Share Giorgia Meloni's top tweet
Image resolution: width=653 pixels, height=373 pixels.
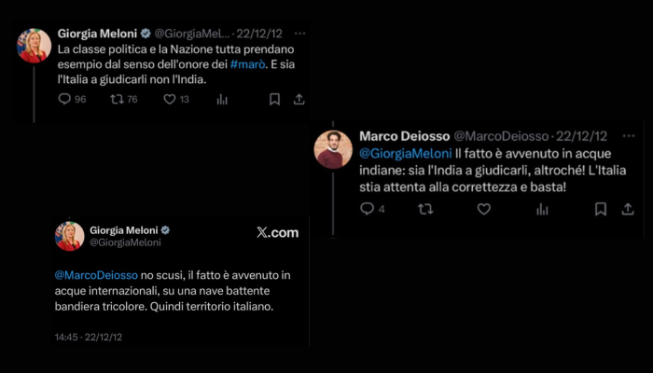[299, 99]
